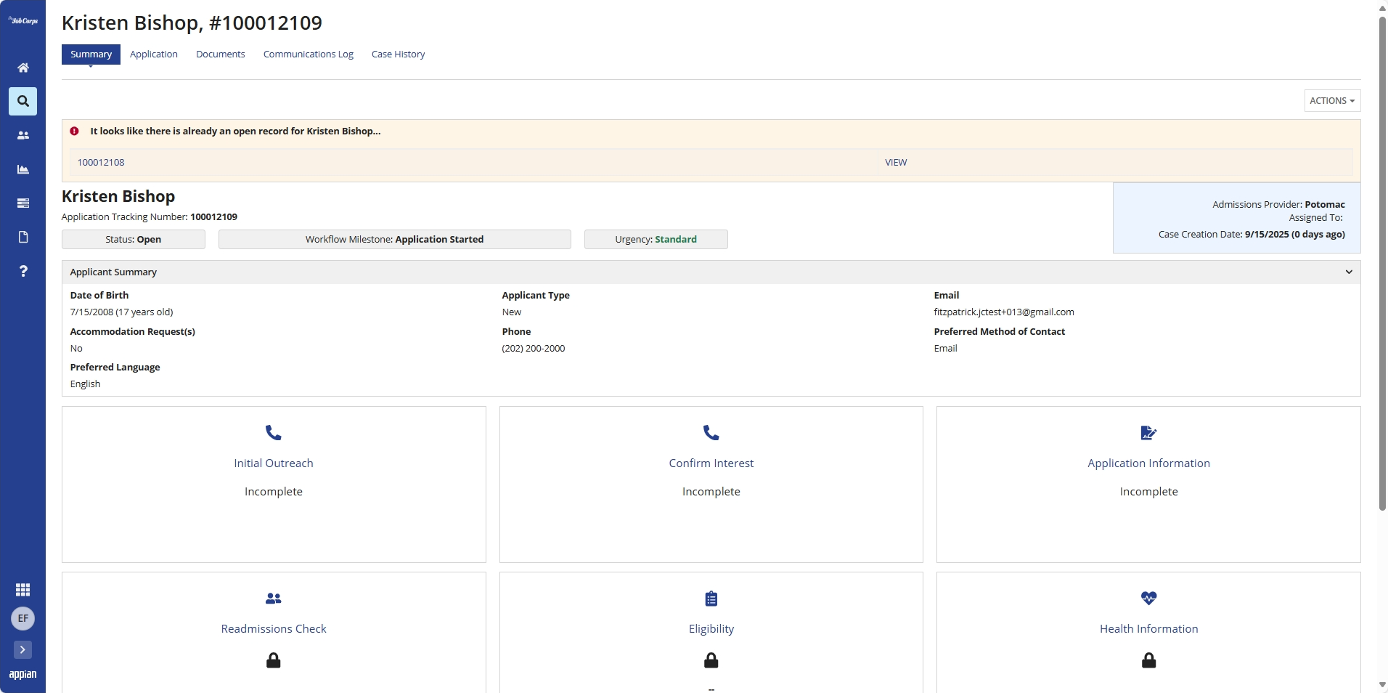Go to Home in sidebar

coord(23,68)
